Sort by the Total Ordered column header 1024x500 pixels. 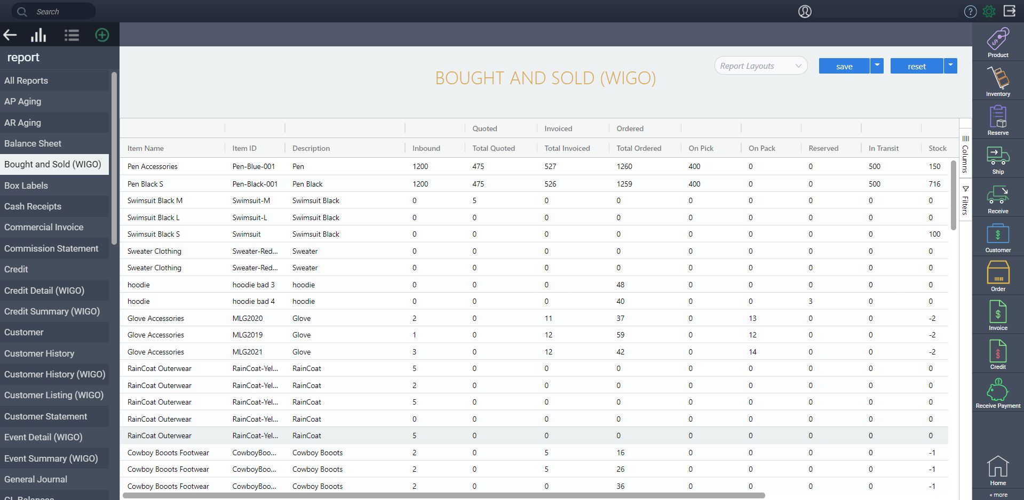click(639, 148)
